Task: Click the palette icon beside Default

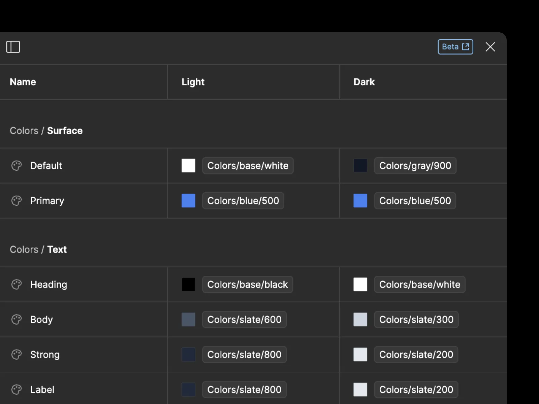Action: click(17, 166)
